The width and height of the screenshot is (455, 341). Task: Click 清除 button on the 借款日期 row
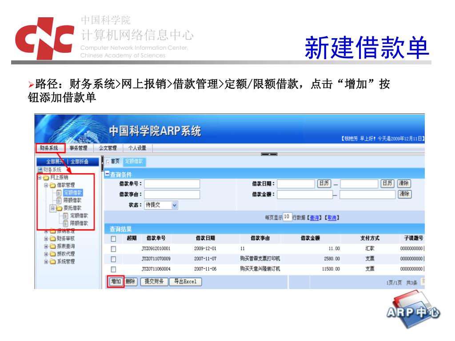[403, 183]
